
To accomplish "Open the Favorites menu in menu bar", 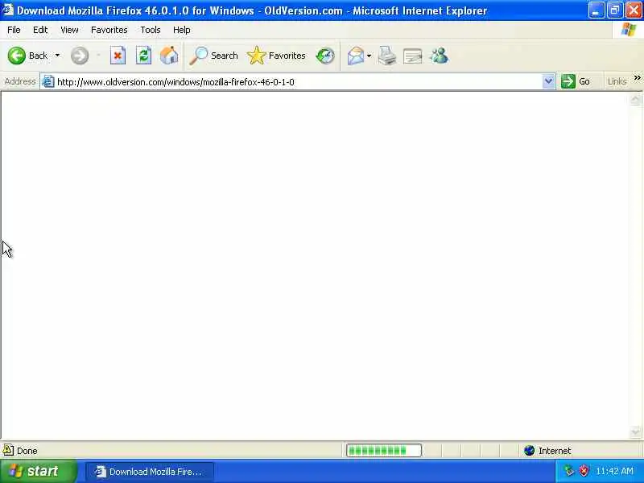I will click(109, 30).
